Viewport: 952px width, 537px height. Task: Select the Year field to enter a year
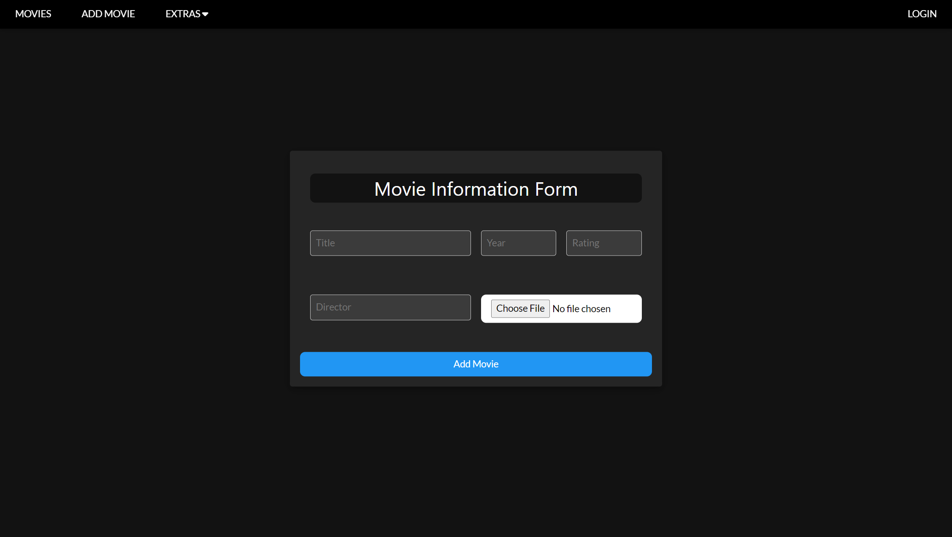point(518,243)
